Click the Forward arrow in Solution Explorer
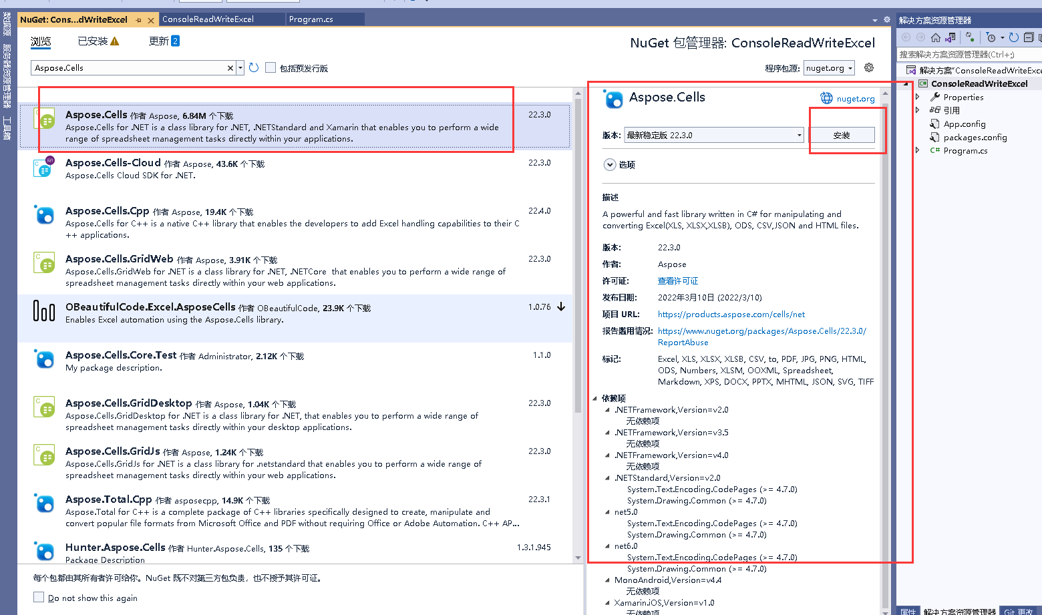 coord(920,37)
